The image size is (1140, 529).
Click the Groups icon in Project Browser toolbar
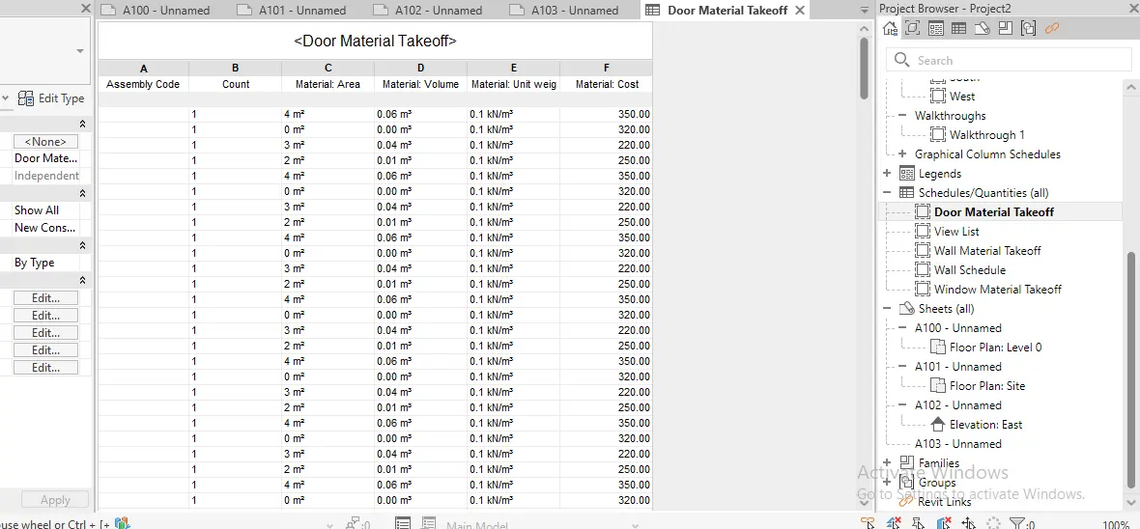pyautogui.click(x=1028, y=29)
